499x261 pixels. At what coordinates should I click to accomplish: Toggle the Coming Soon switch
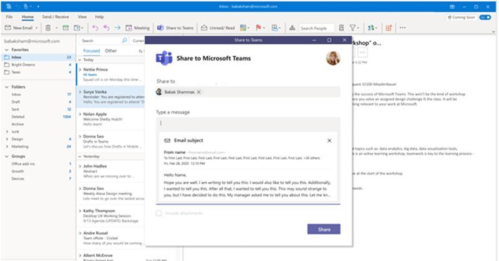[x=485, y=17]
